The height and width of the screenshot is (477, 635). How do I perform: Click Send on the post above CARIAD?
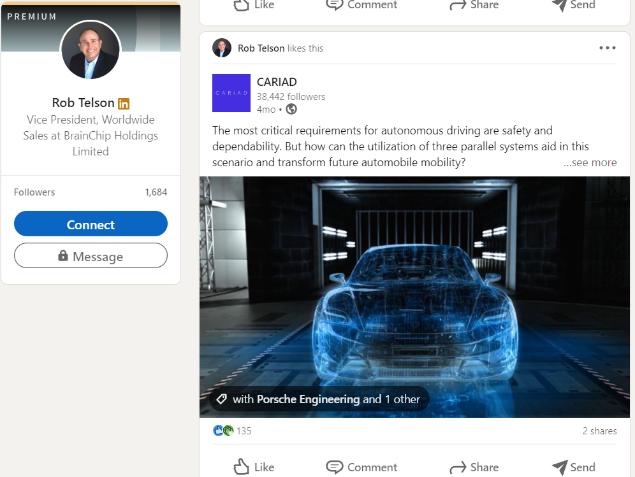[573, 5]
